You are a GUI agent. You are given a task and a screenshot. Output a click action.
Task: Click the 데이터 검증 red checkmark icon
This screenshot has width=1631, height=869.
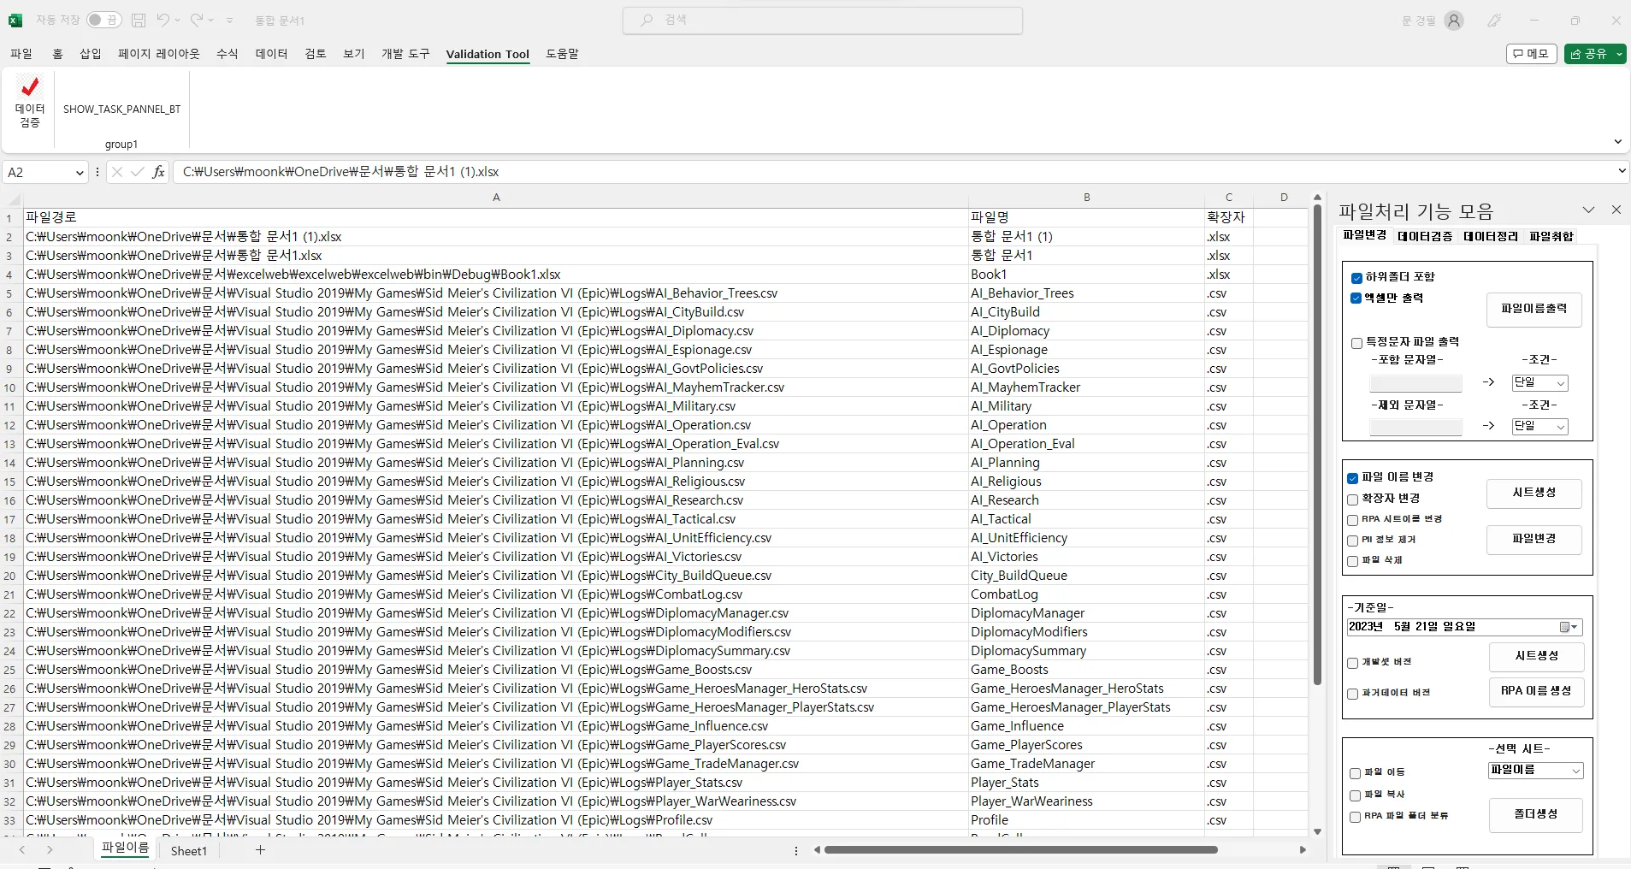[30, 87]
